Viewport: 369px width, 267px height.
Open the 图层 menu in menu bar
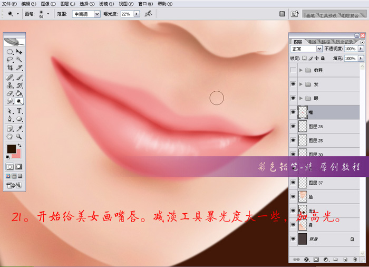coord(67,4)
